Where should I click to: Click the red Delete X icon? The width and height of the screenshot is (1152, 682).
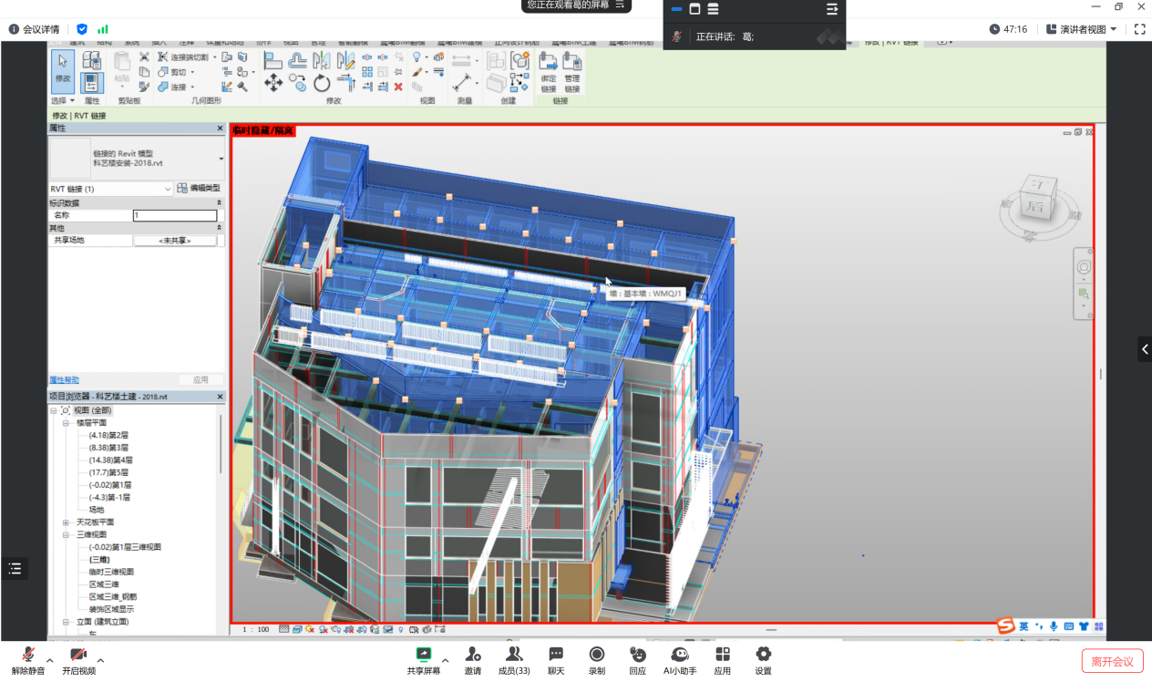pyautogui.click(x=398, y=87)
